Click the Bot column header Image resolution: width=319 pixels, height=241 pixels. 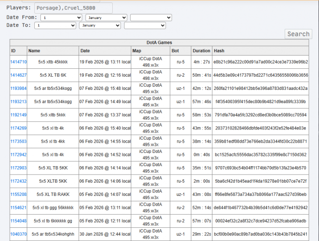tap(180, 51)
